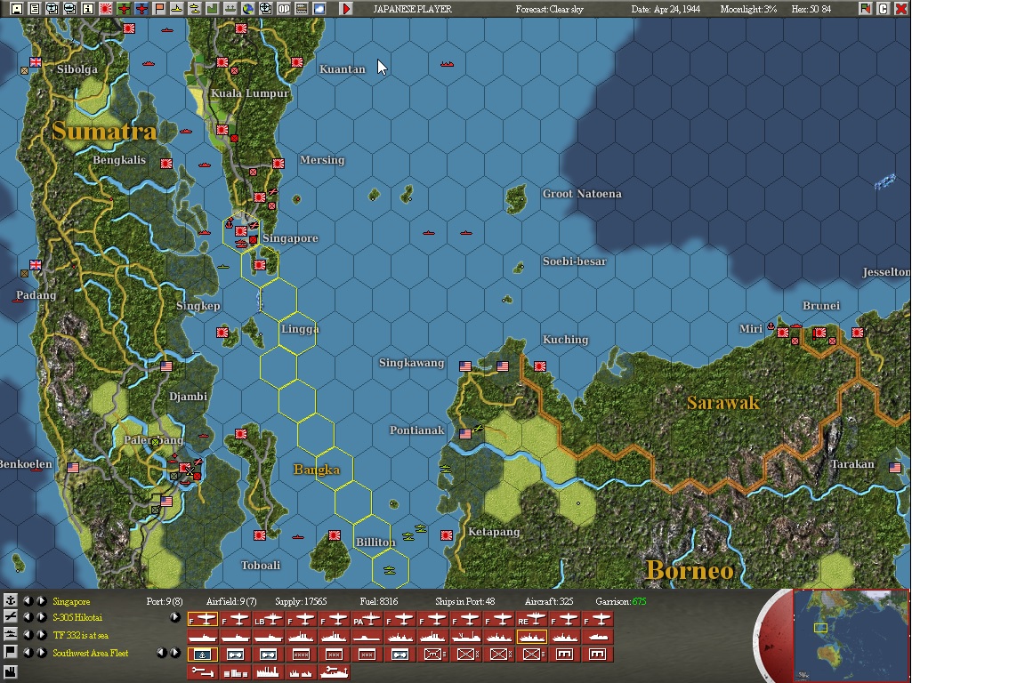Open the document report icon next to save

tap(35, 9)
